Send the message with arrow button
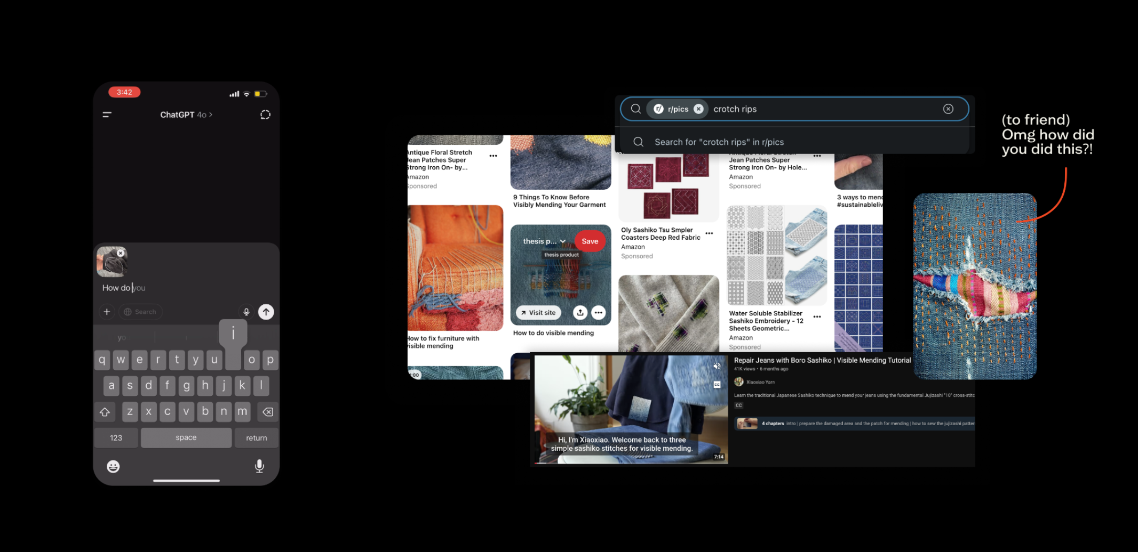Viewport: 1138px width, 552px height. click(266, 312)
